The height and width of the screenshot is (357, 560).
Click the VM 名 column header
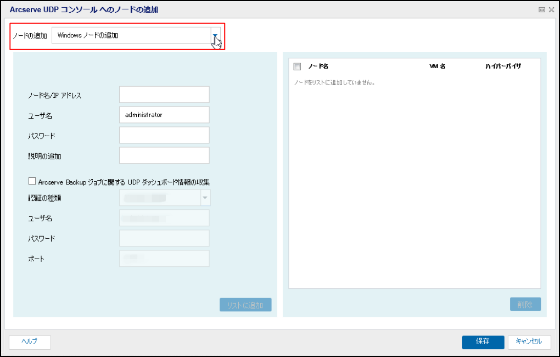tap(437, 66)
